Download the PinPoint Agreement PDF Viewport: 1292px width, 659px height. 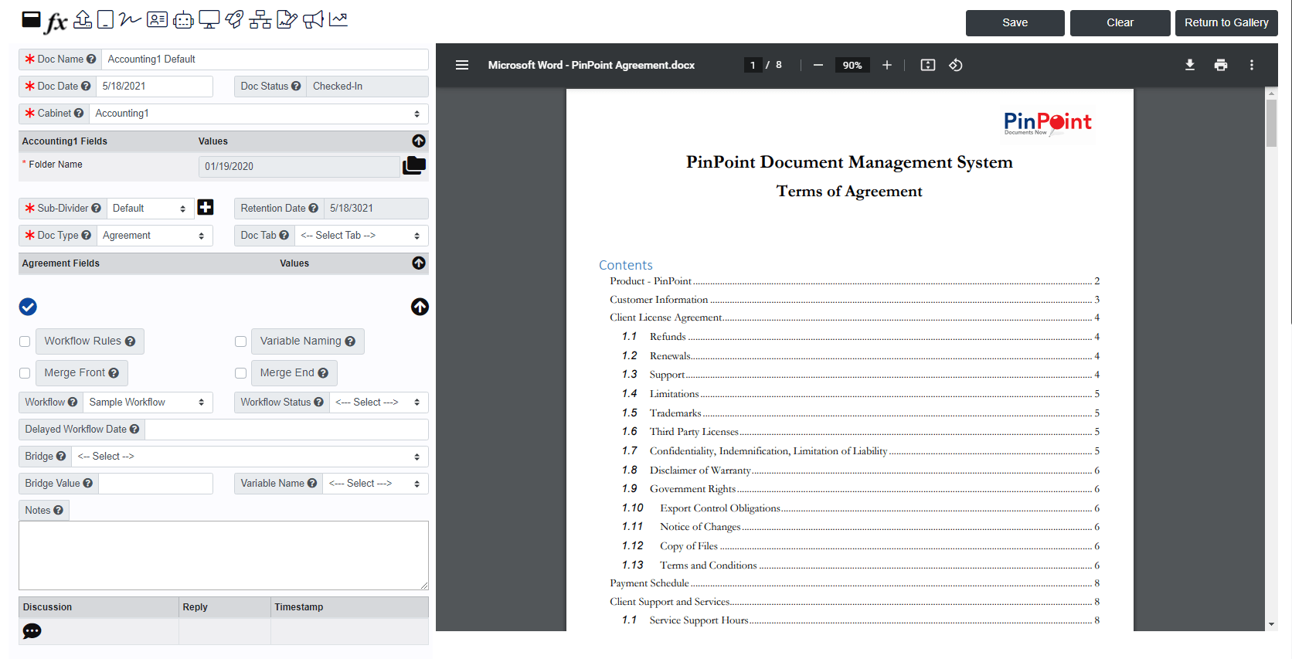(x=1190, y=65)
